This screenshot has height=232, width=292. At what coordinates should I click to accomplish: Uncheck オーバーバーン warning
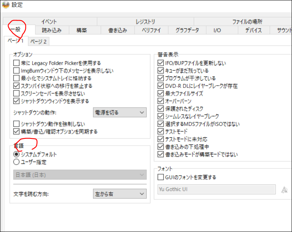coord(161,101)
